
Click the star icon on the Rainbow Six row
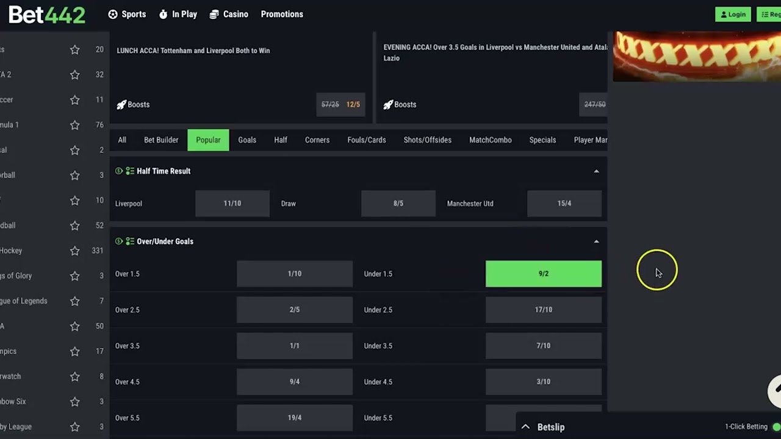pos(74,401)
